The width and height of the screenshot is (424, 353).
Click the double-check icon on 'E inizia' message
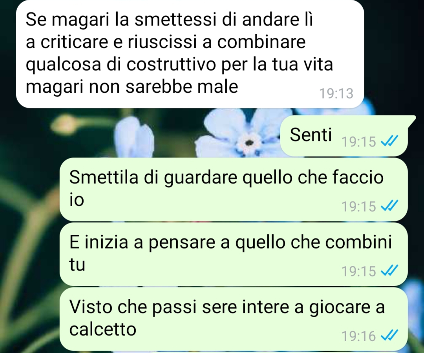(x=389, y=271)
